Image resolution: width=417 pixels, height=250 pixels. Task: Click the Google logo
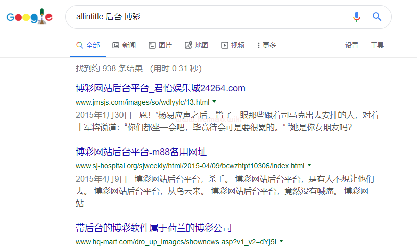pyautogui.click(x=30, y=17)
